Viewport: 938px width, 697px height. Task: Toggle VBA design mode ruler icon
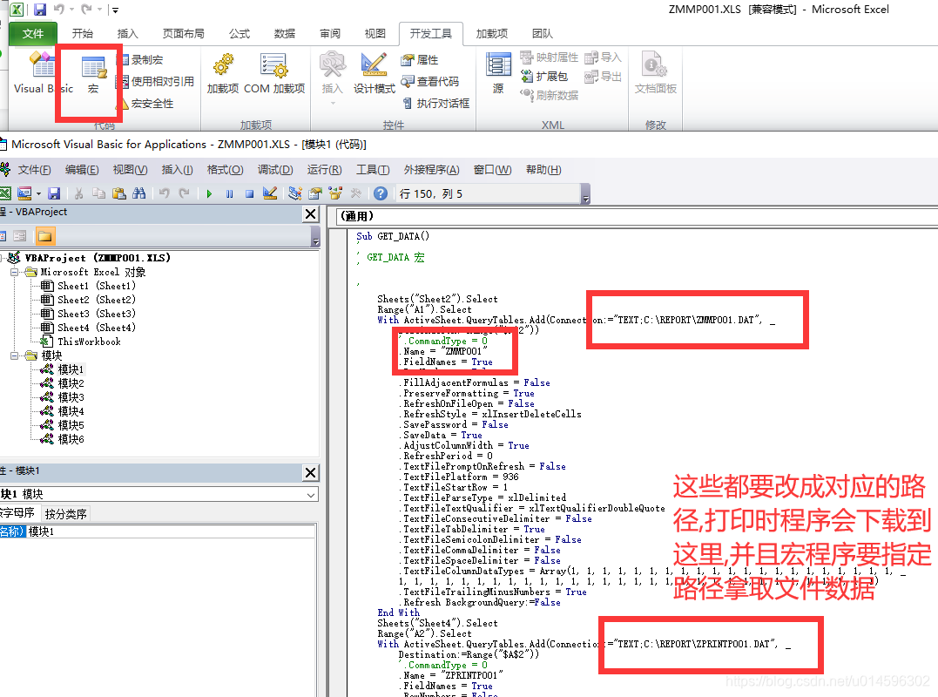coord(270,193)
